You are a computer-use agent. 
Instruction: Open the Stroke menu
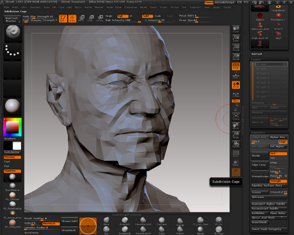point(163,7)
